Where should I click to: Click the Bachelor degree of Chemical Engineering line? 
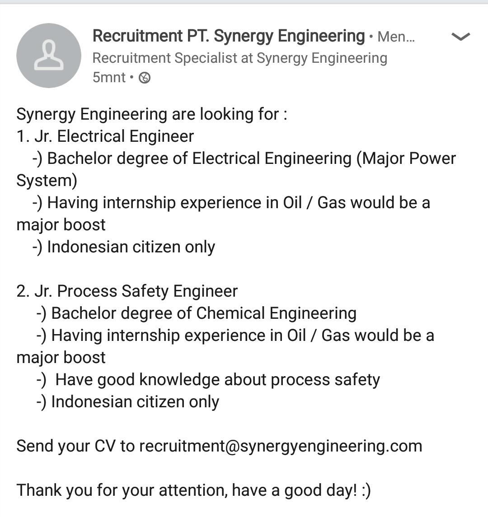tap(203, 313)
